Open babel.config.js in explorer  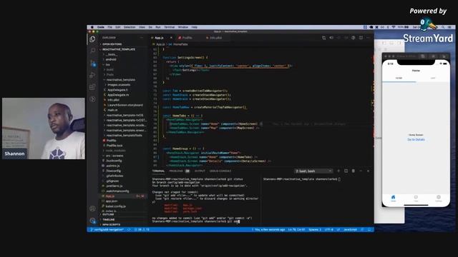click(x=116, y=206)
